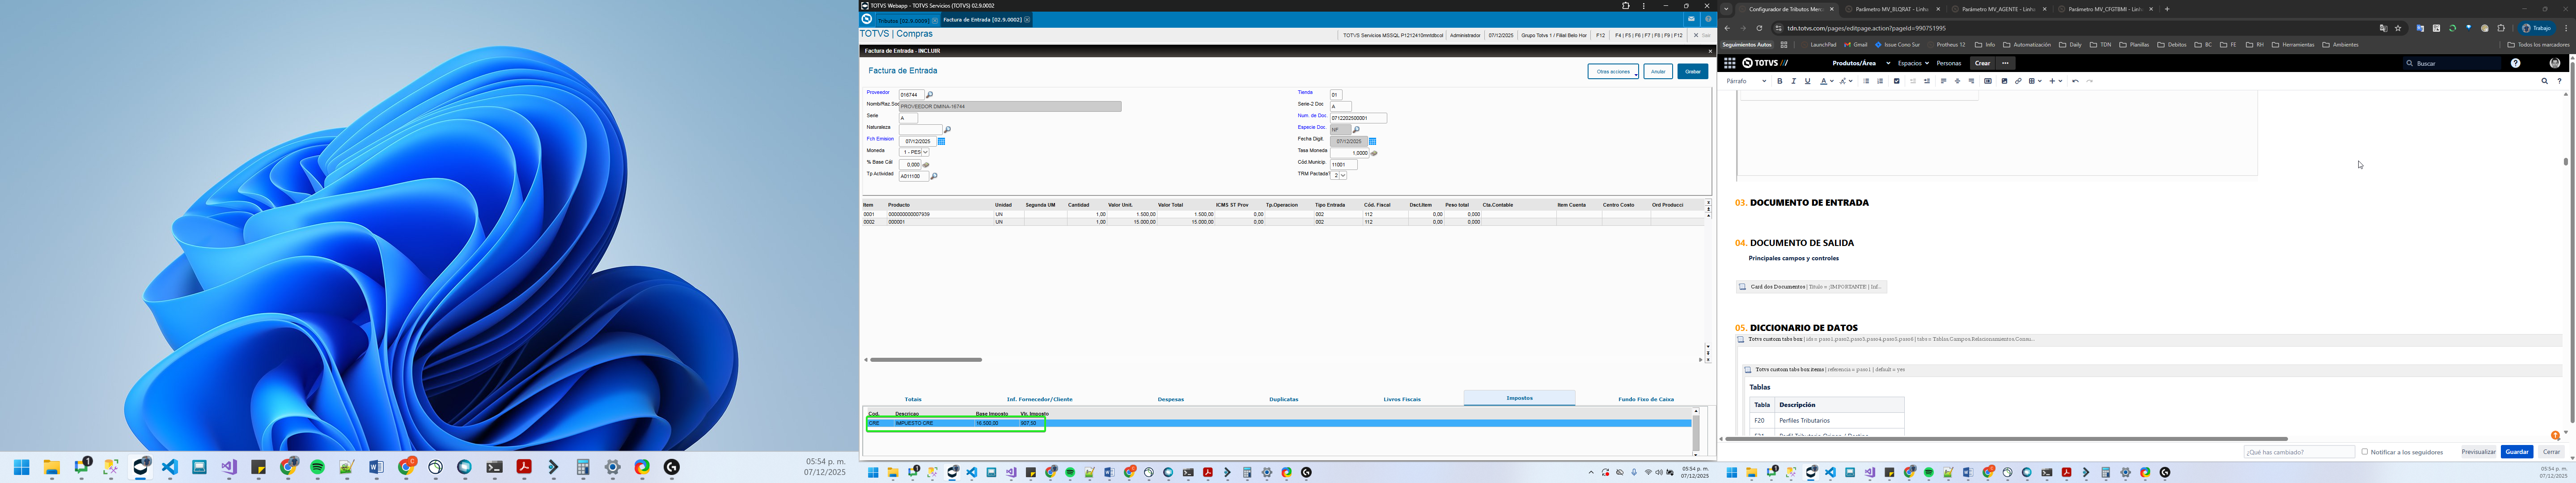This screenshot has width=2576, height=483.
Task: Open the Confluence app switcher grid
Action: pyautogui.click(x=1729, y=63)
